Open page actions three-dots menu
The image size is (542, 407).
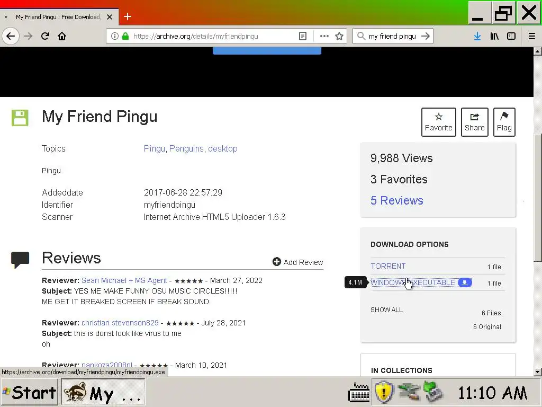point(324,36)
